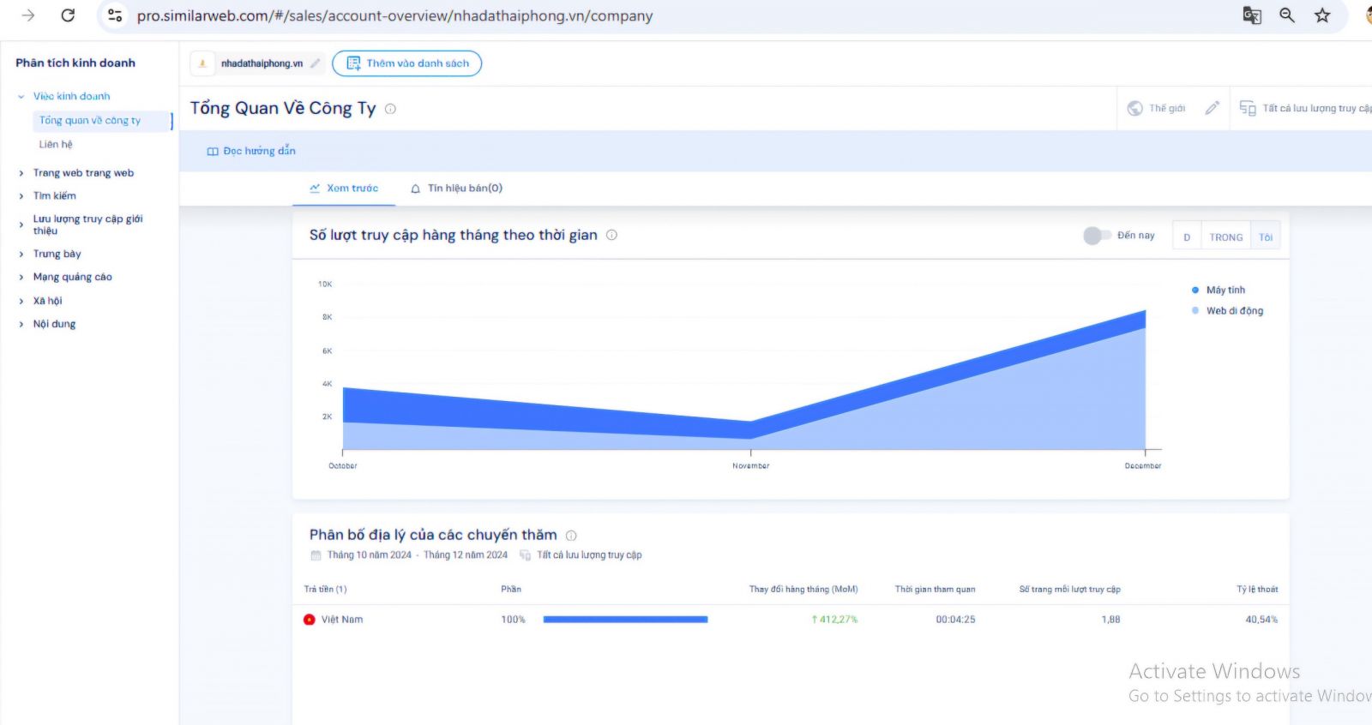
Task: Reload the page with the refresh icon
Action: [x=68, y=15]
